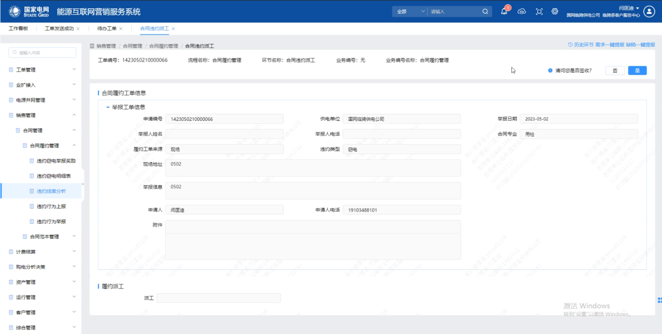
Task: Click the magnifier icon in header search
Action: [485, 12]
